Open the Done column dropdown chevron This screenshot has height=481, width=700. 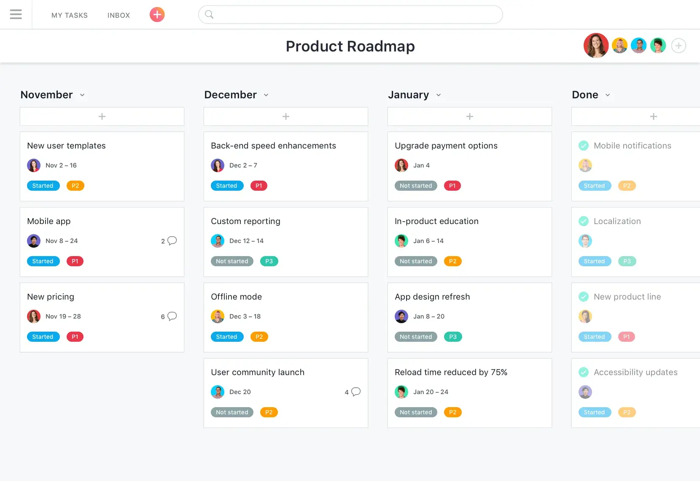point(608,95)
